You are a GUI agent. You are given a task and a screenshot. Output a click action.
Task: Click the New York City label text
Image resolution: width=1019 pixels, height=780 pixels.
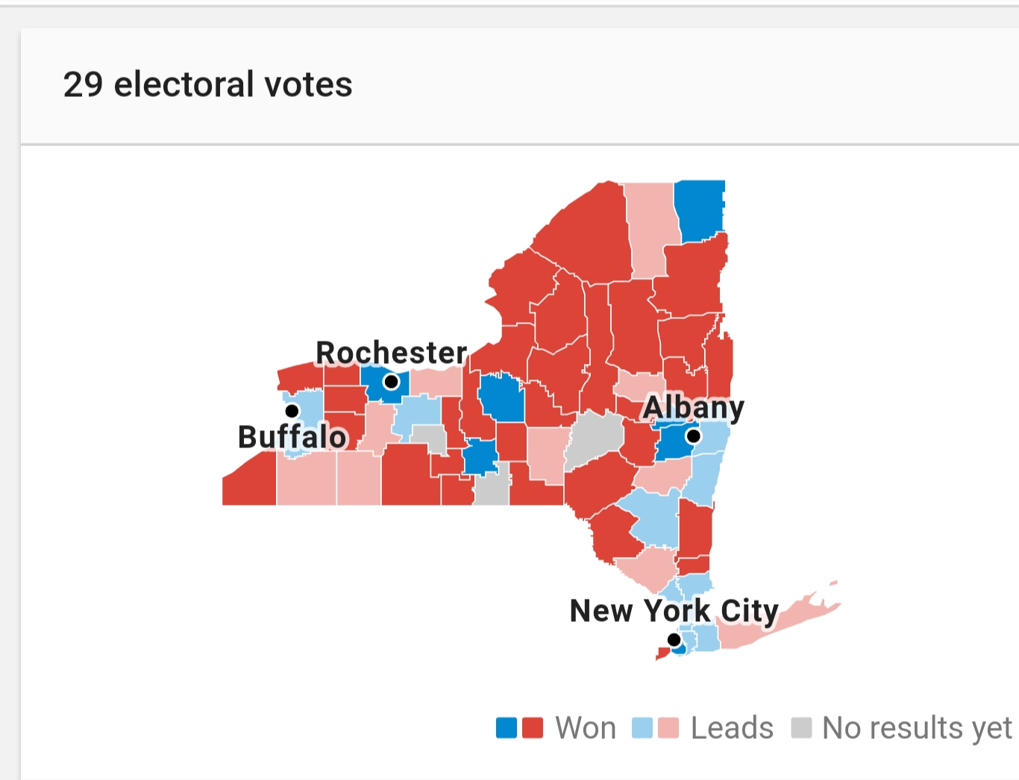pos(674,611)
